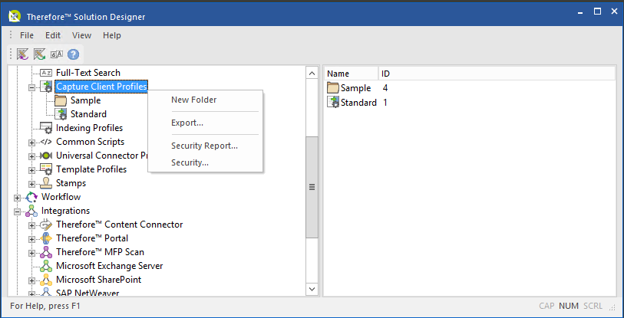
Task: Click the Indexing Profiles icon
Action: (x=47, y=128)
